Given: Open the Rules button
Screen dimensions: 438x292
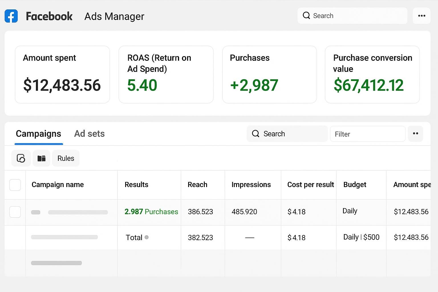Looking at the screenshot, I should (x=66, y=158).
